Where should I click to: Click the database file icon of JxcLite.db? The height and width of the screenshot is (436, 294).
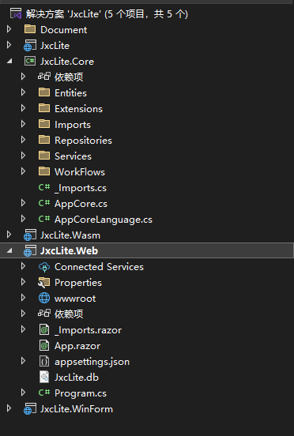[44, 378]
